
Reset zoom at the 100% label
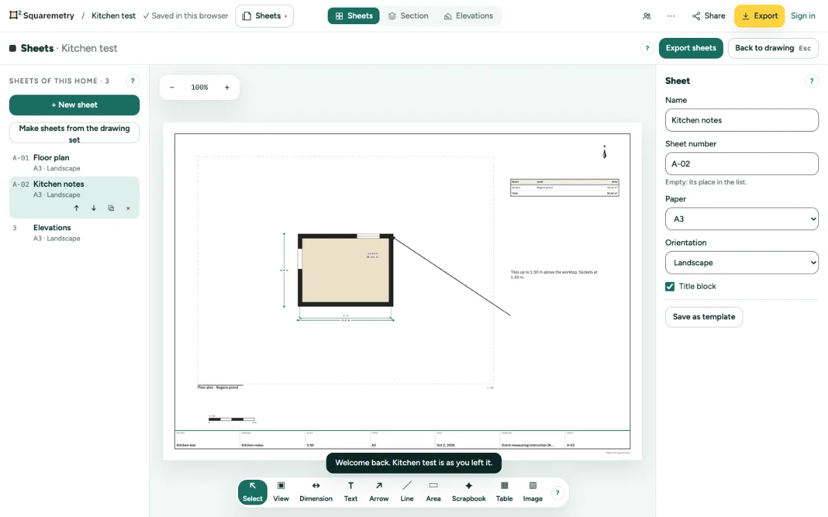click(199, 88)
